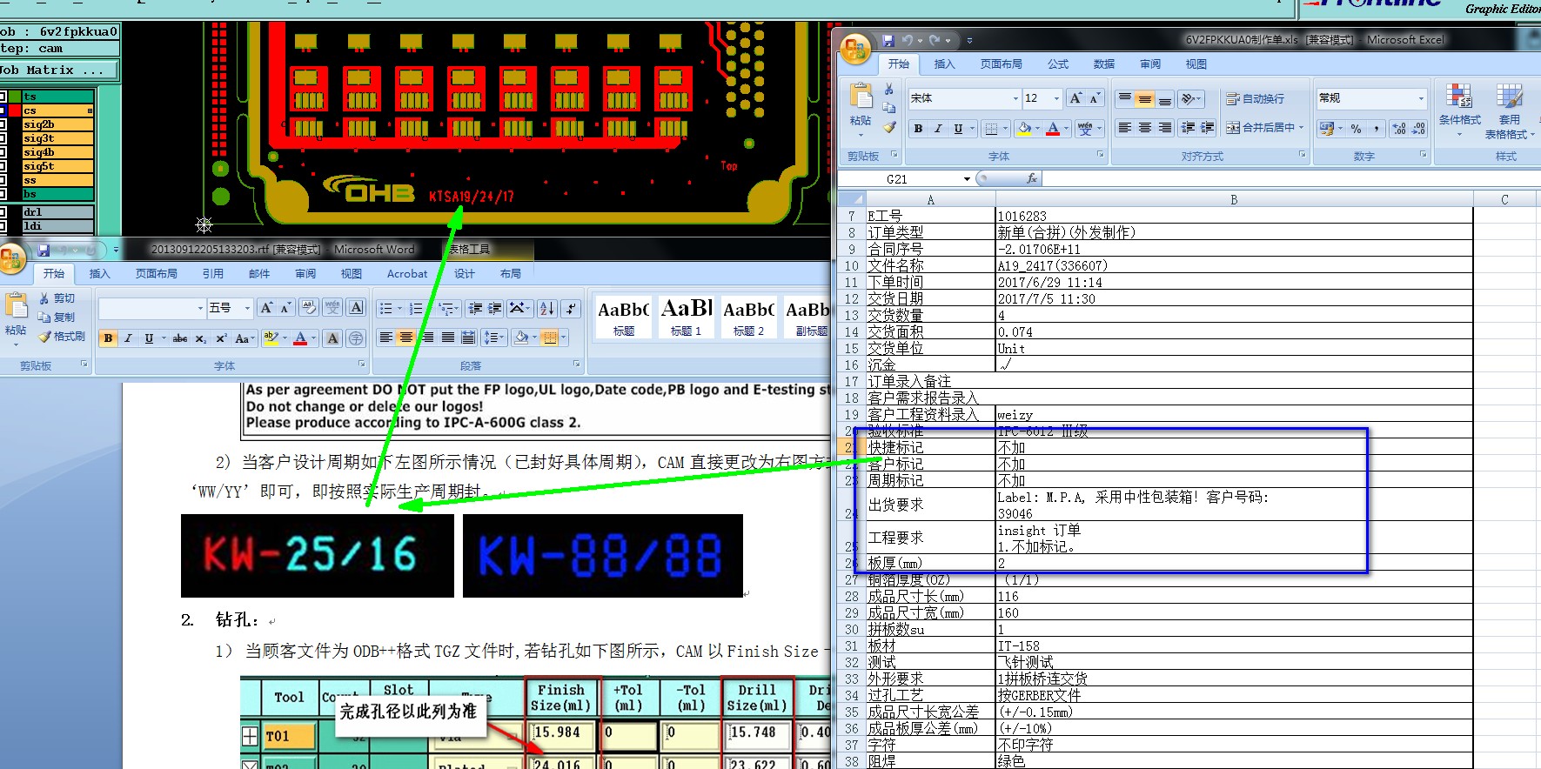The width and height of the screenshot is (1541, 769).
Task: Apply italic in Excel ribbon
Action: pyautogui.click(x=938, y=129)
